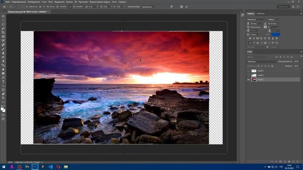Select the Crop tool
Screen dimensions: 303x170
tap(3, 33)
